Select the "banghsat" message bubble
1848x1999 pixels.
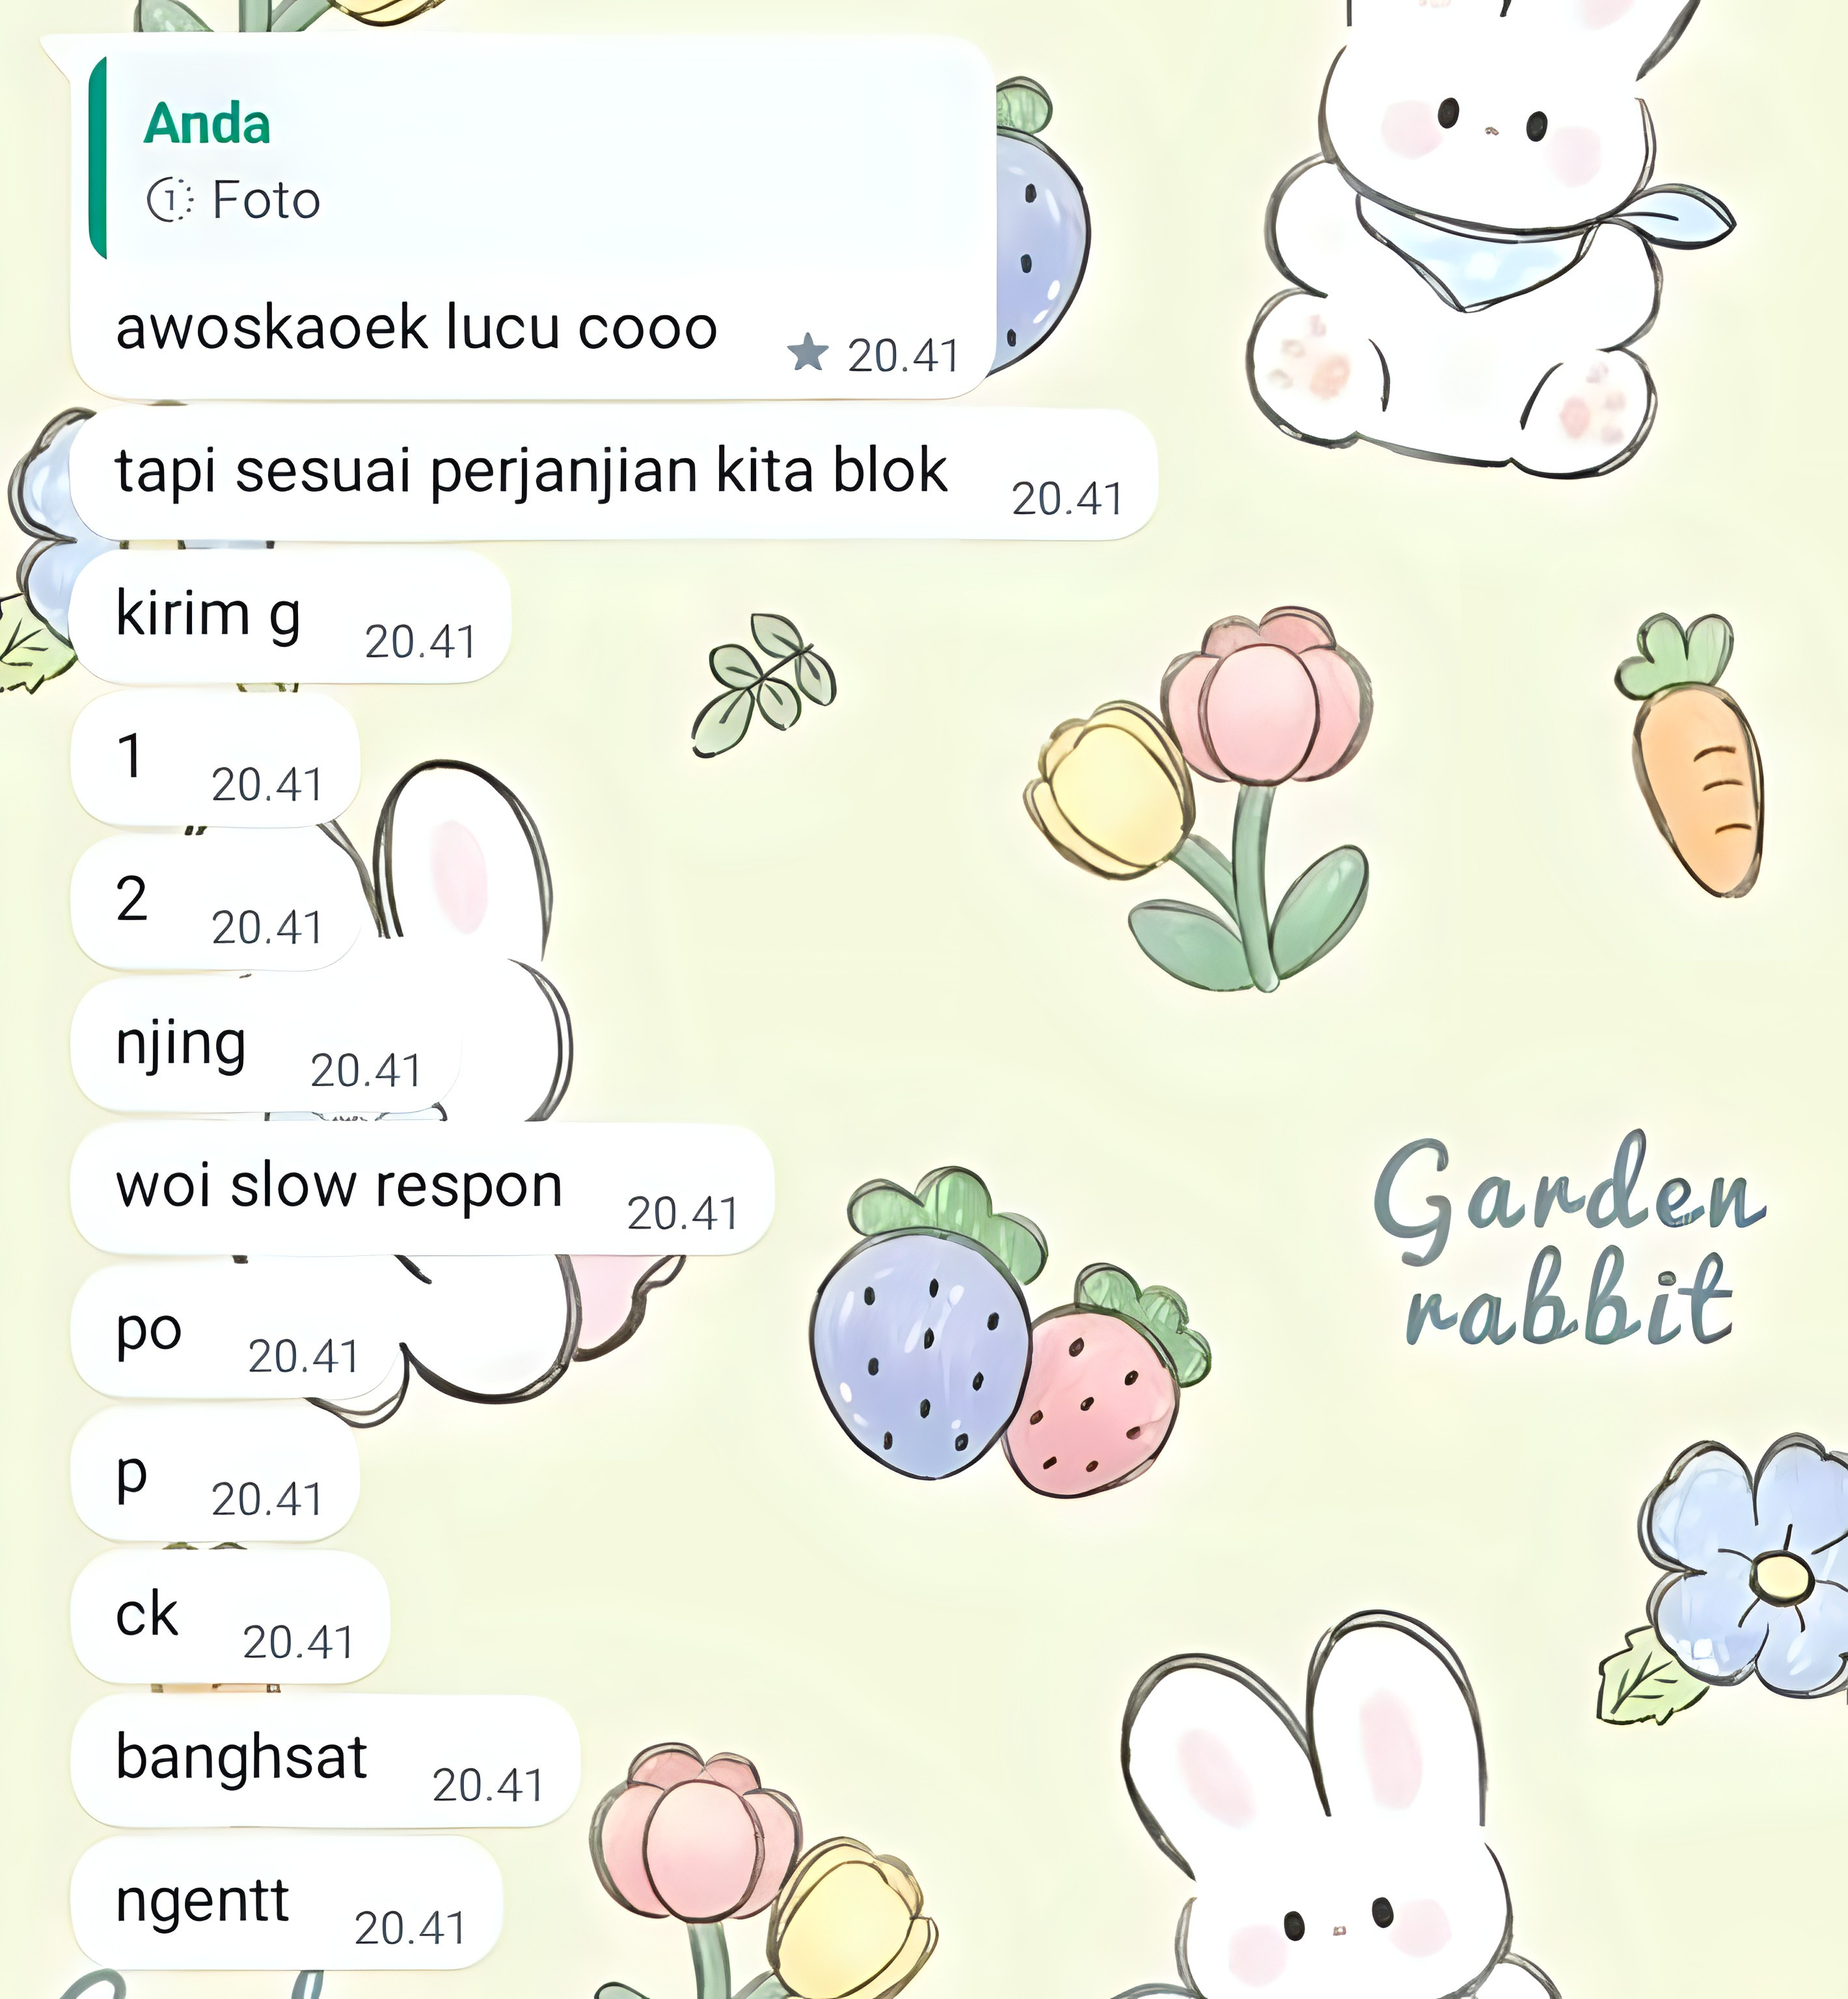tap(326, 1760)
